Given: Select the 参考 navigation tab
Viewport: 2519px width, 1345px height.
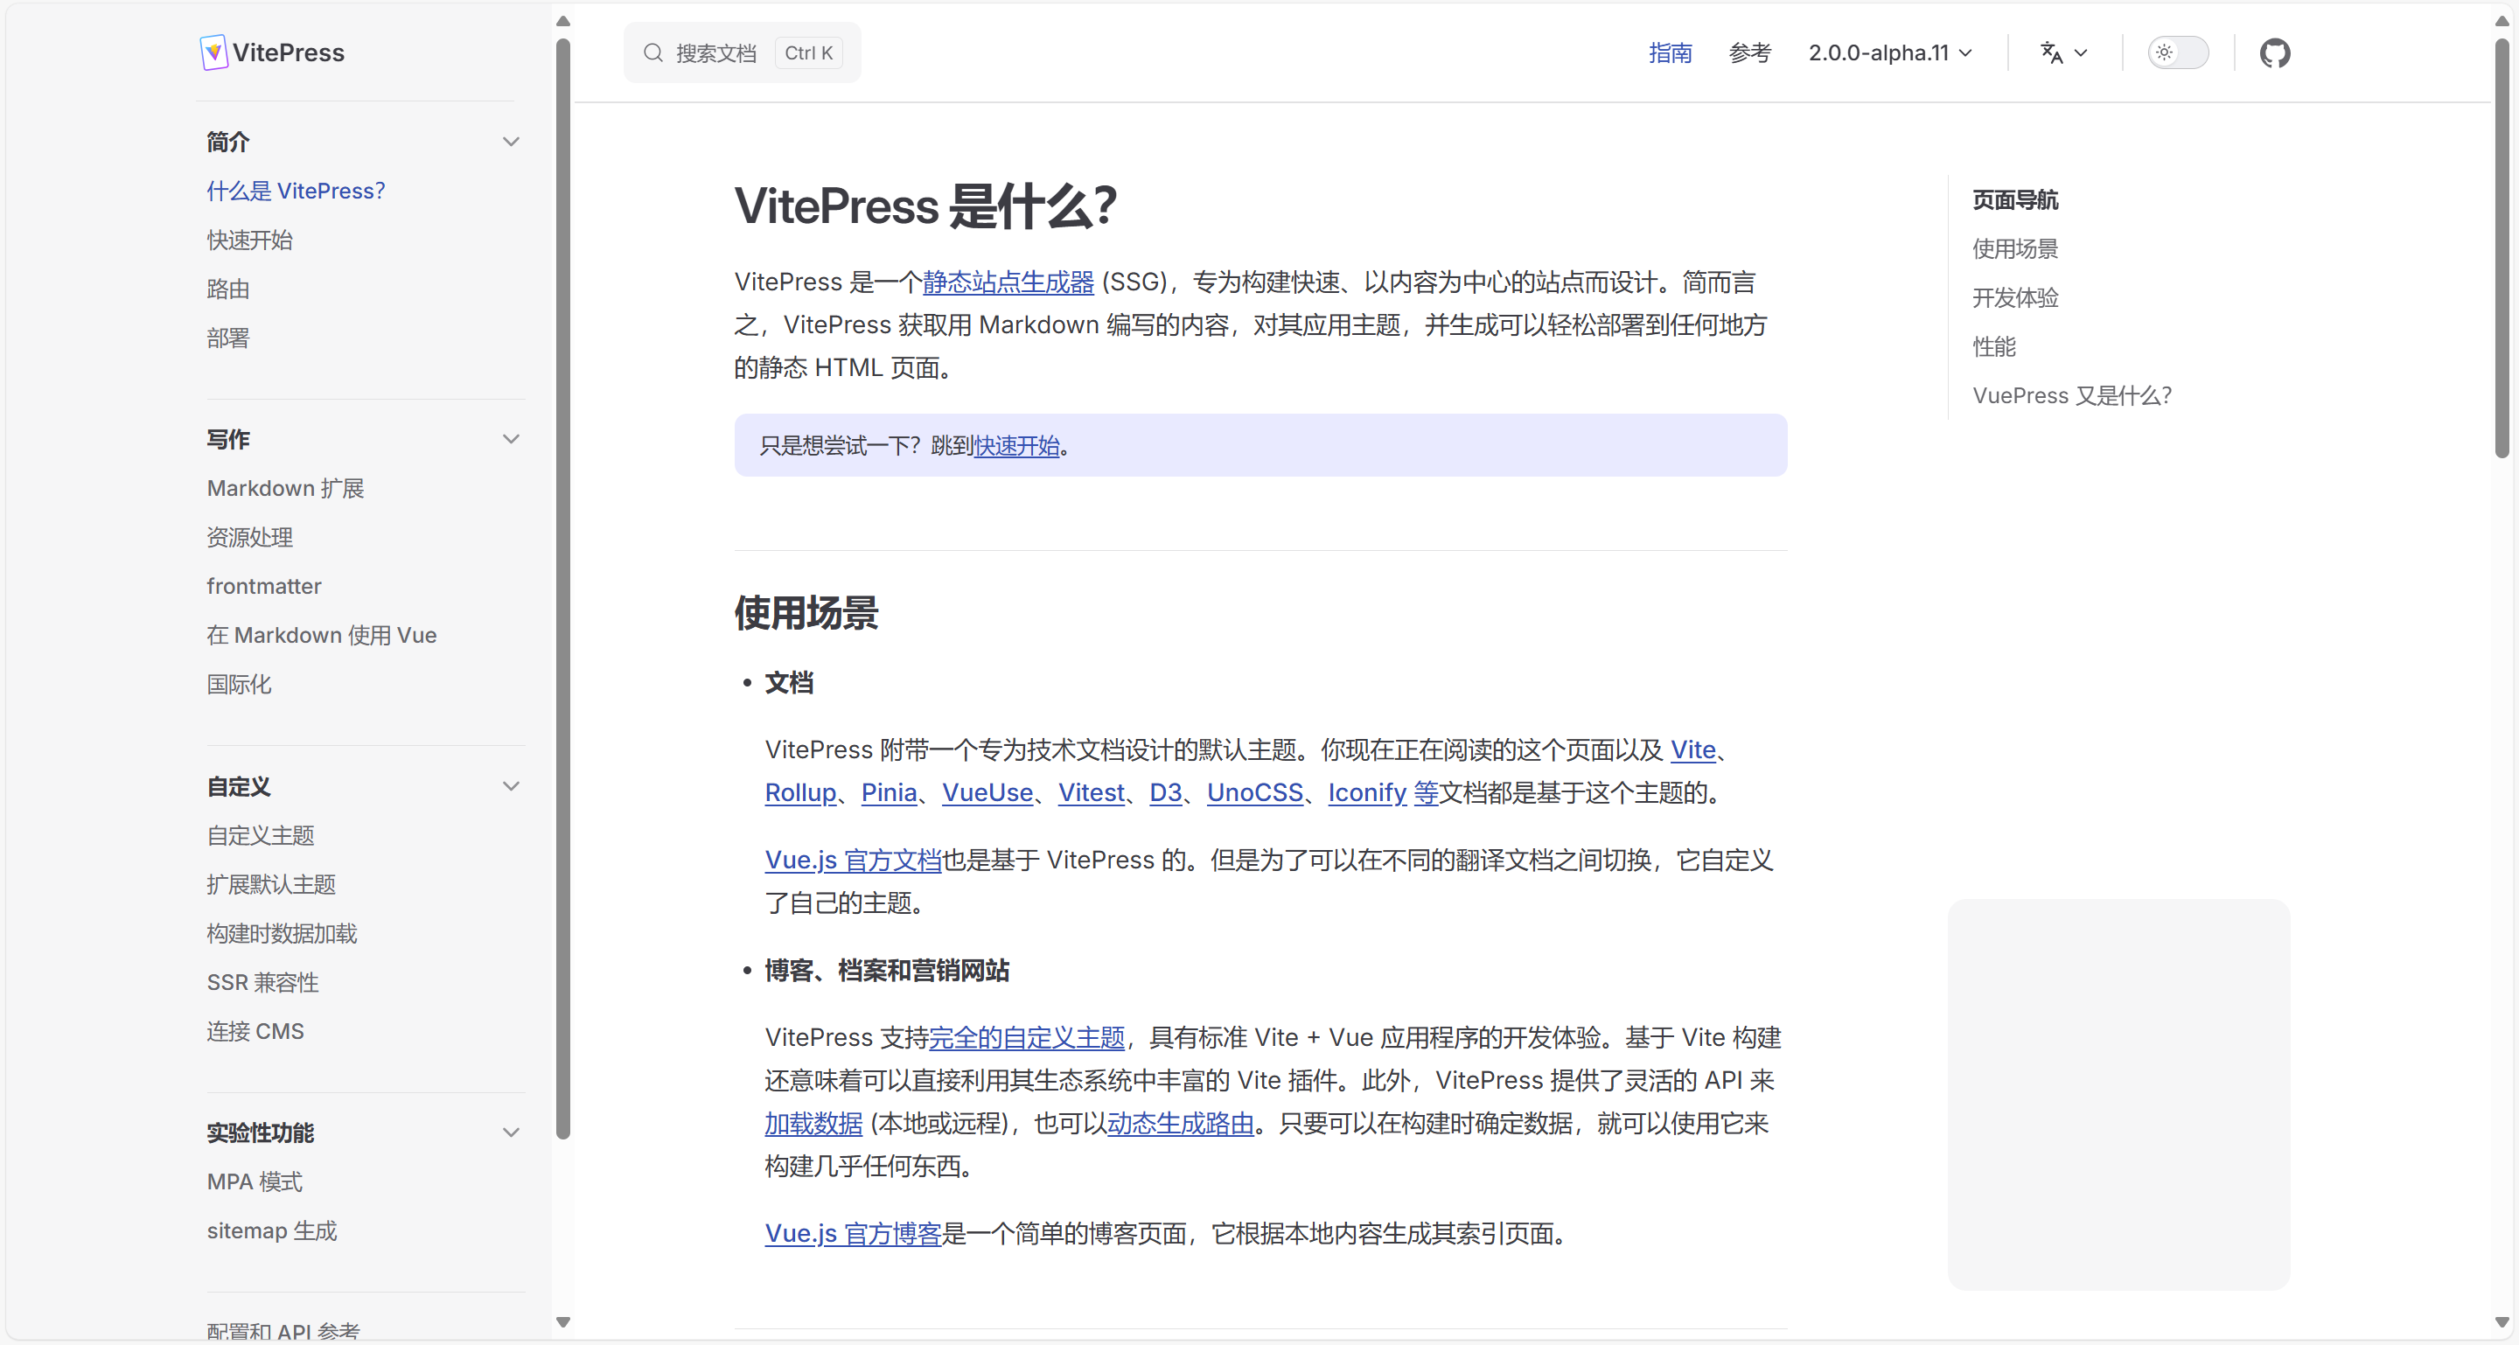Looking at the screenshot, I should click(1749, 52).
